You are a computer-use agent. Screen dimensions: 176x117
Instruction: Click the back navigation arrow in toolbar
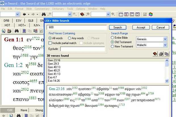pos(24,14)
